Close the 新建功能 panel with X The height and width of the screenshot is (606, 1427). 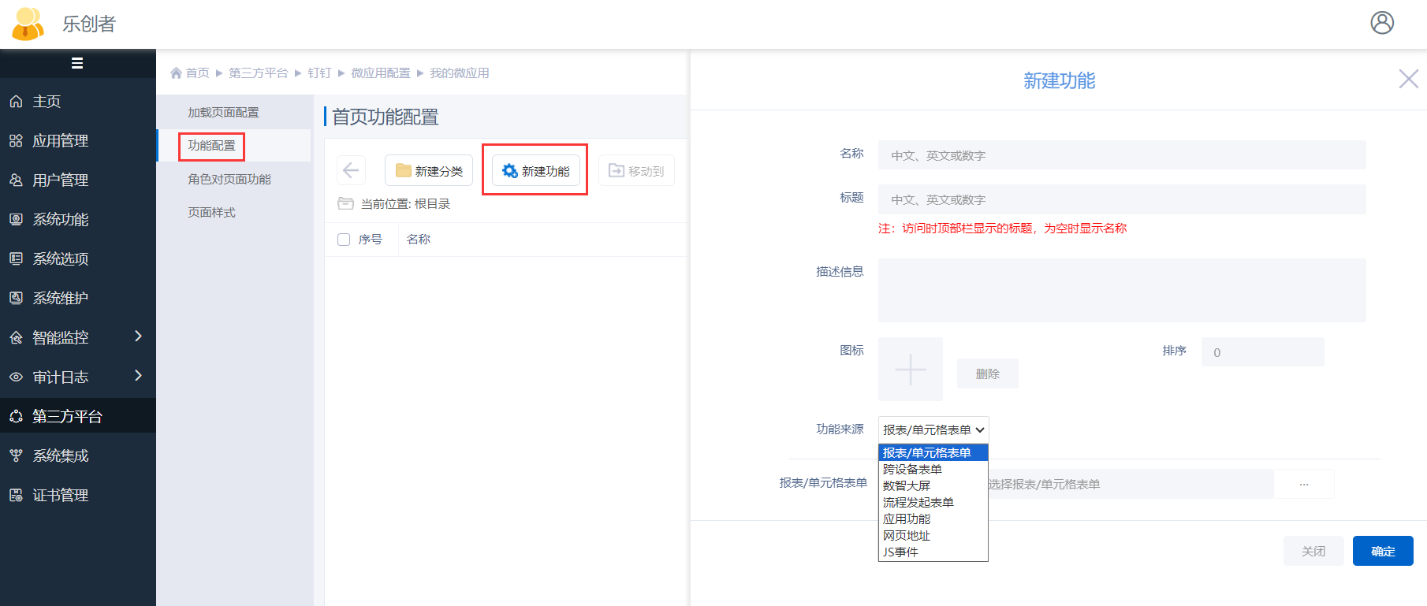coord(1408,79)
